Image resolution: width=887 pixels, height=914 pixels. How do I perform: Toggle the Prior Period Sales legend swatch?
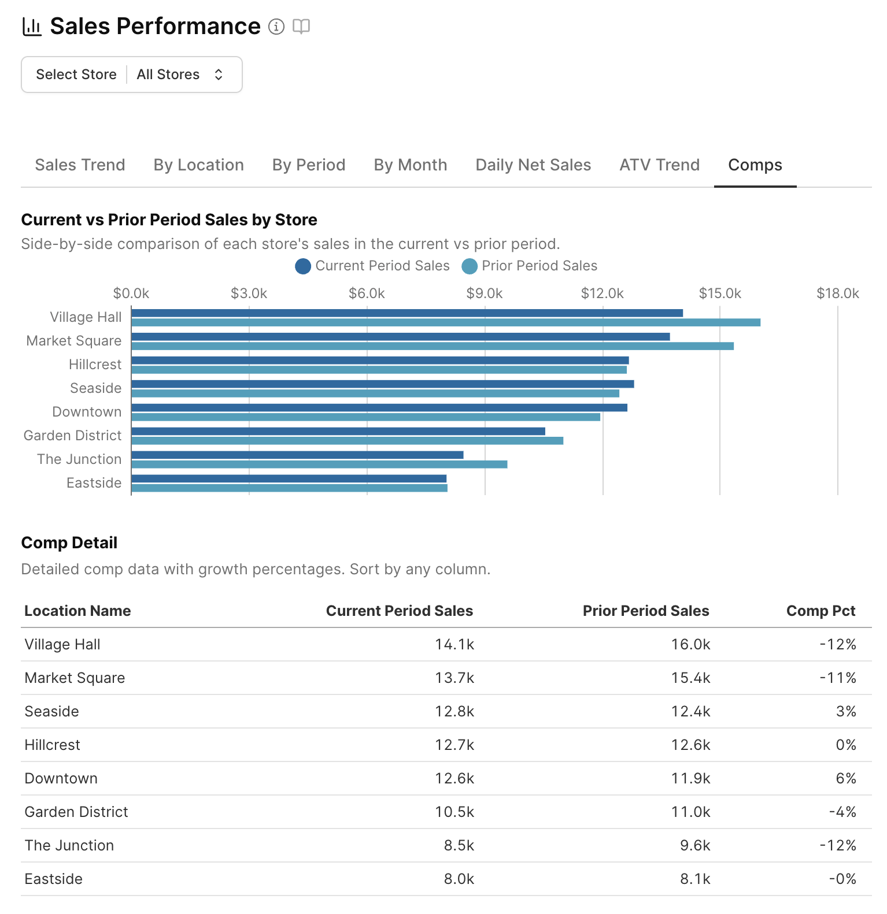coord(470,266)
